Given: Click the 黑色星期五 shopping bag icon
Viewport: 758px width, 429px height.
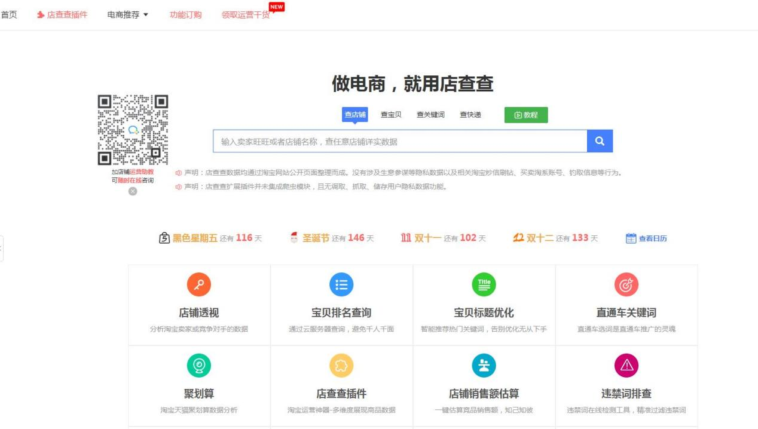Looking at the screenshot, I should pyautogui.click(x=164, y=238).
